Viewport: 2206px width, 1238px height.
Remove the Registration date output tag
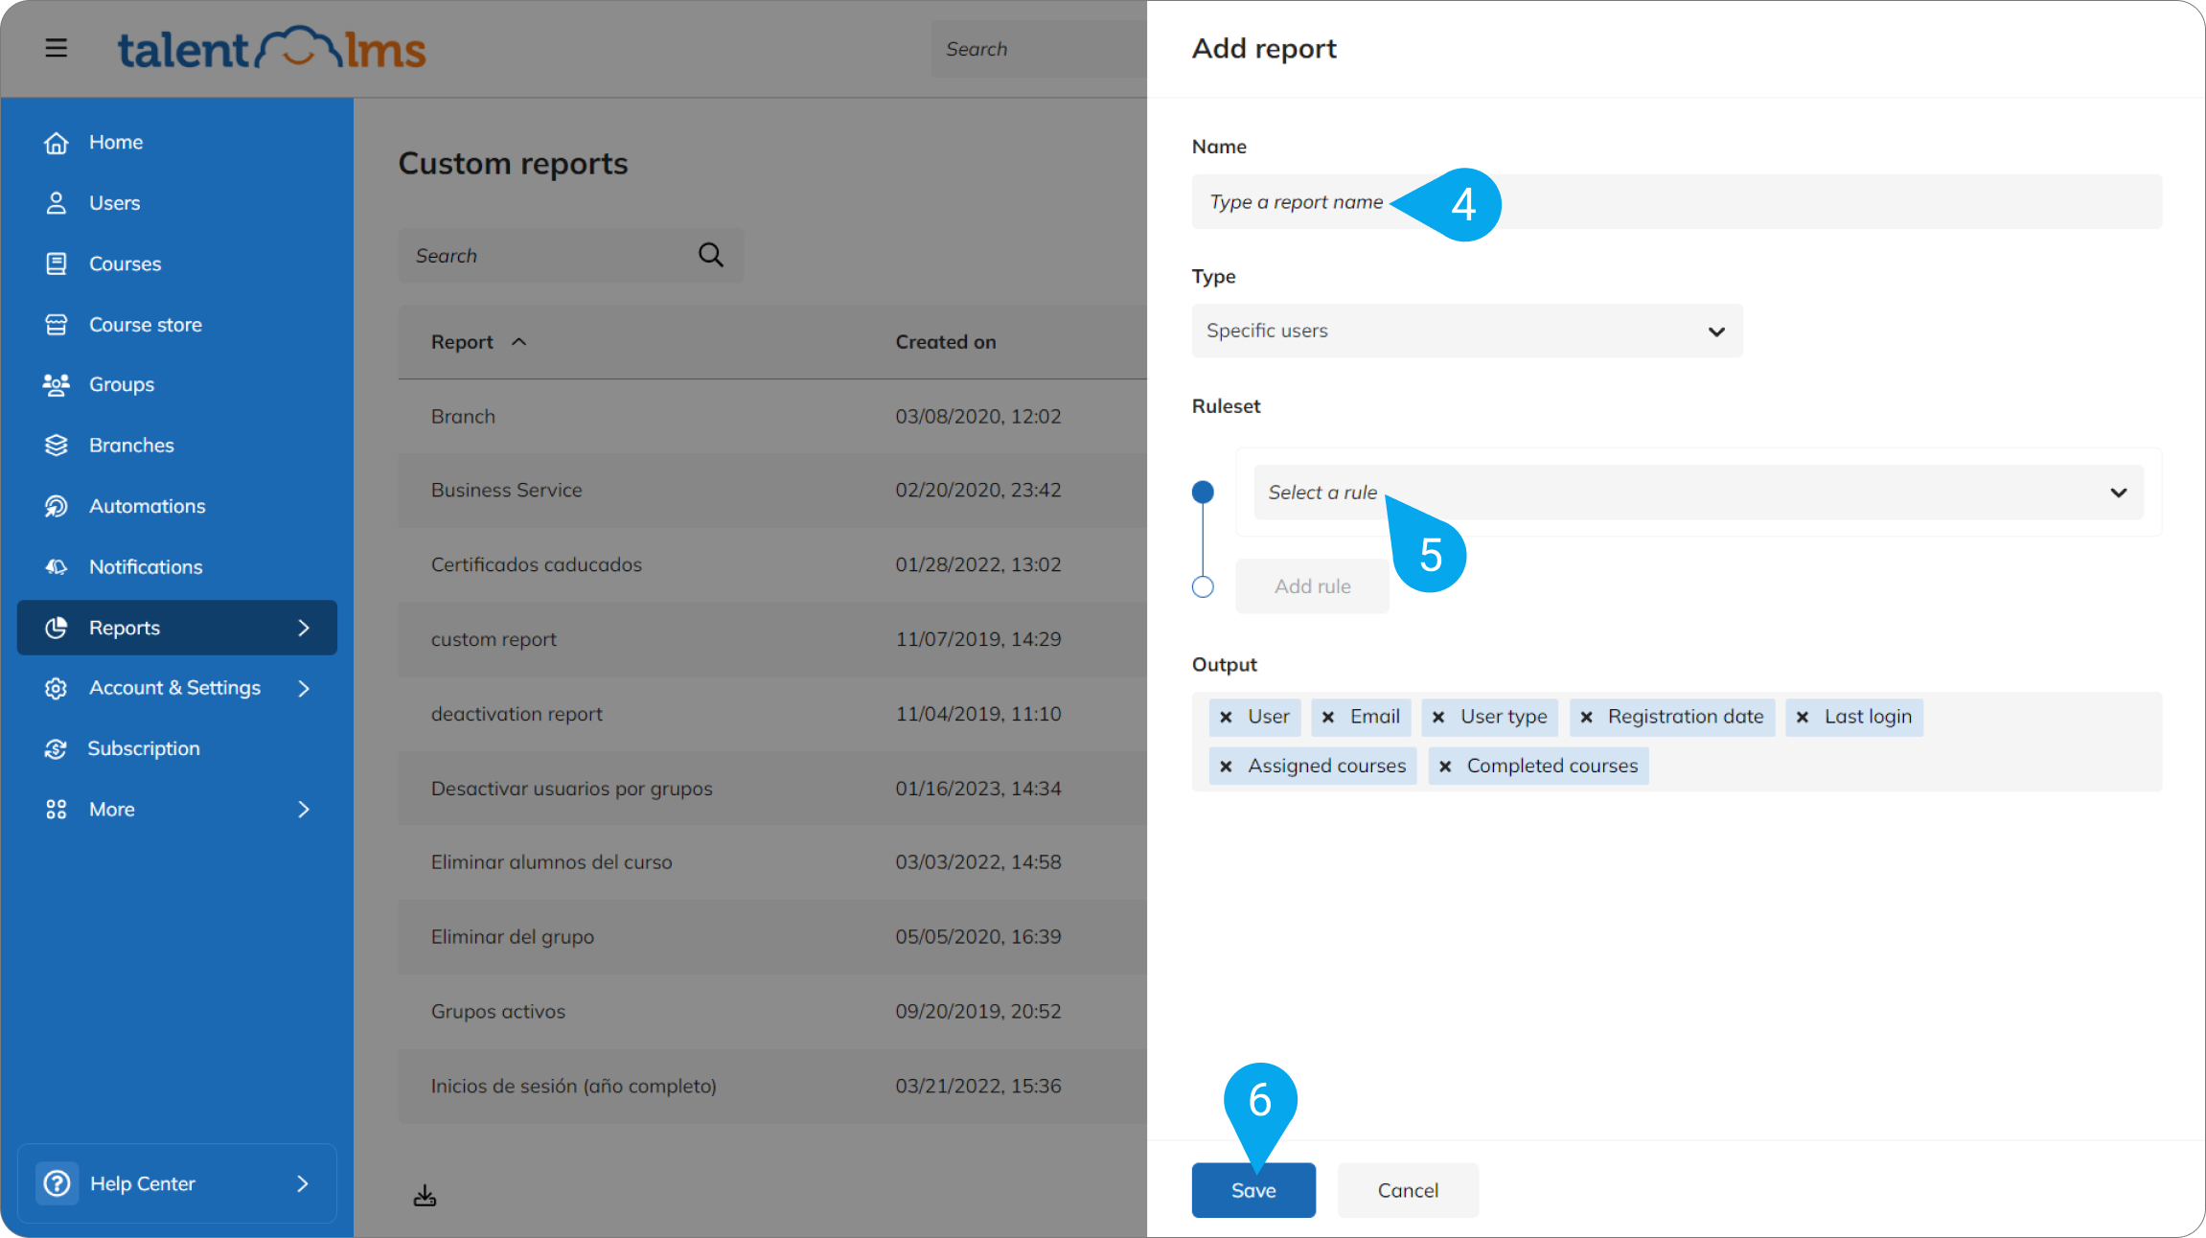(x=1586, y=717)
